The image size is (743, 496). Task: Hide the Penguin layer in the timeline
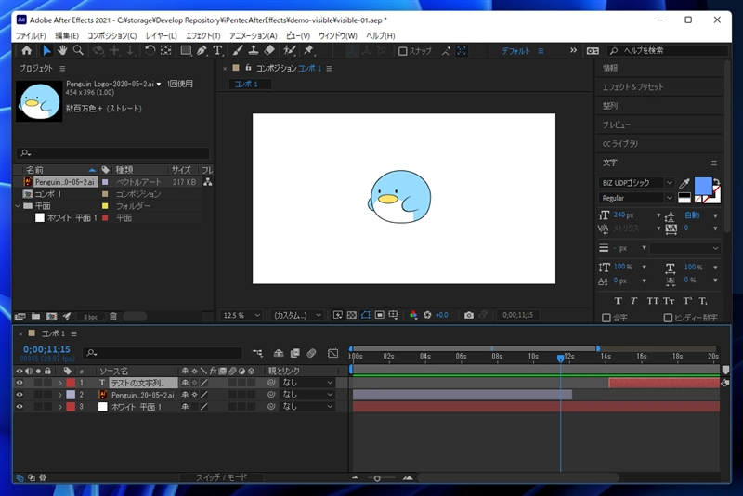pyautogui.click(x=20, y=394)
